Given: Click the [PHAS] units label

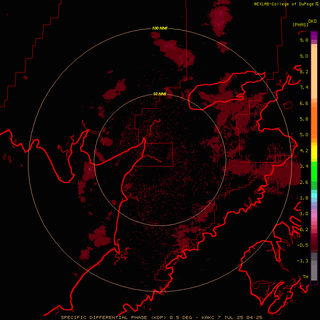Looking at the screenshot, I should click(x=300, y=25).
